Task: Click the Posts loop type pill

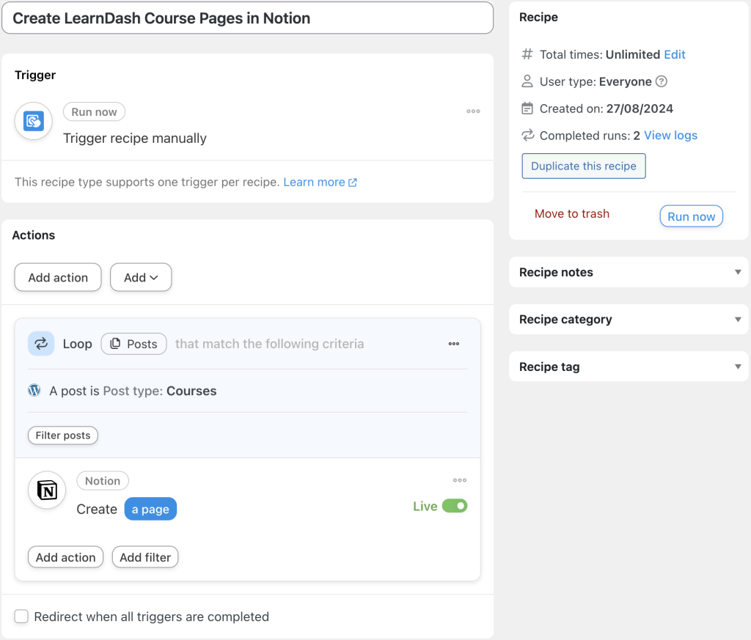Action: pos(133,344)
